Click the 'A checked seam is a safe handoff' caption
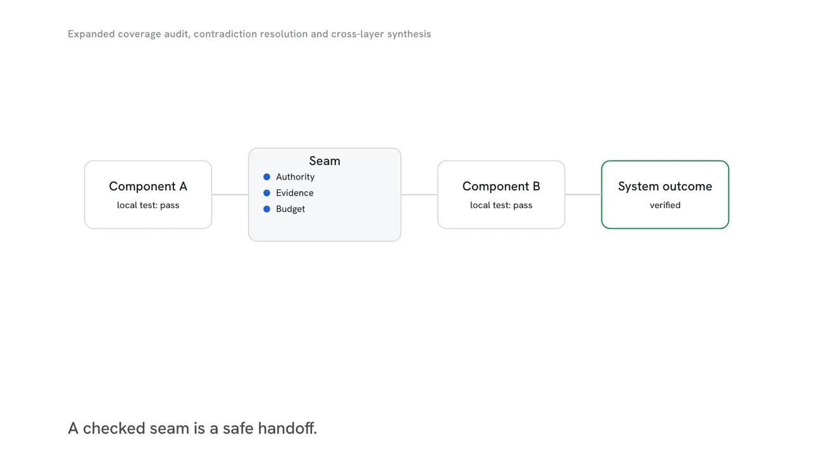813x457 pixels. pos(192,428)
